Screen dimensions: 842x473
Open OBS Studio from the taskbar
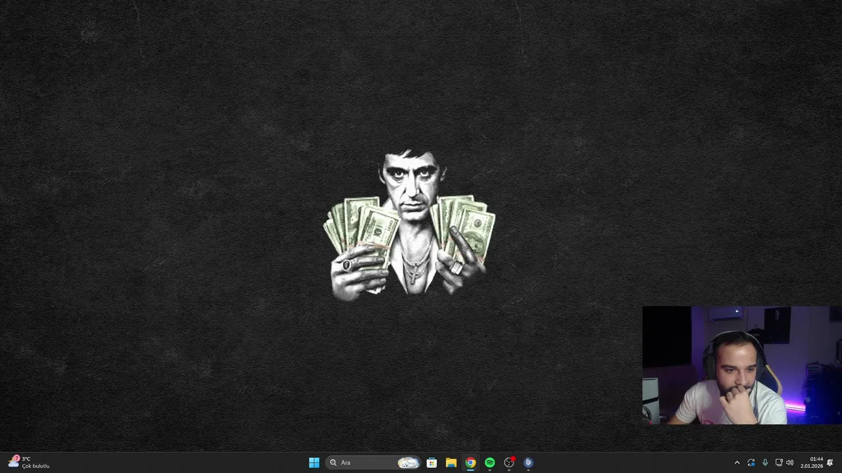click(x=509, y=462)
